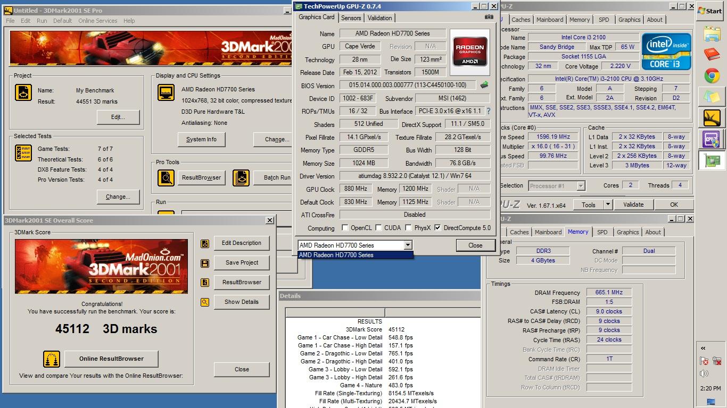Screen dimensions: 727x408
Task: Click the GPU-Z screenshot camera icon
Action: pyautogui.click(x=489, y=17)
